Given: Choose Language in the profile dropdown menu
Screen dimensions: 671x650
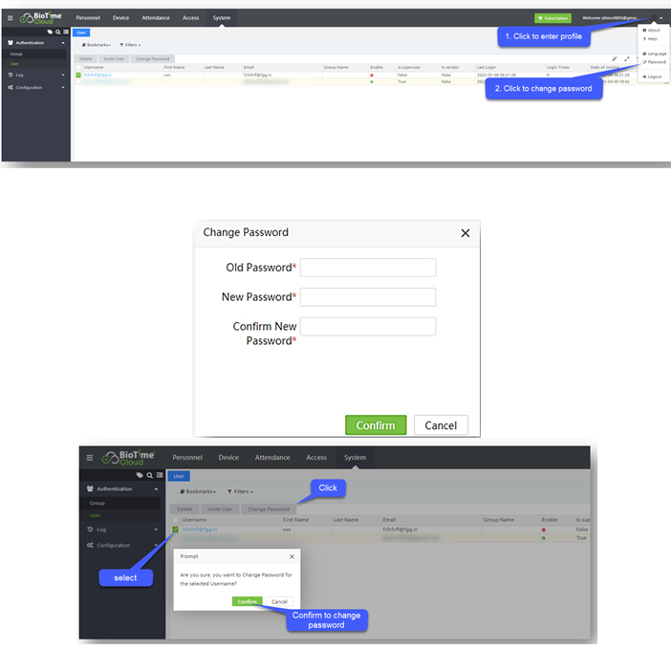Looking at the screenshot, I should (x=656, y=54).
